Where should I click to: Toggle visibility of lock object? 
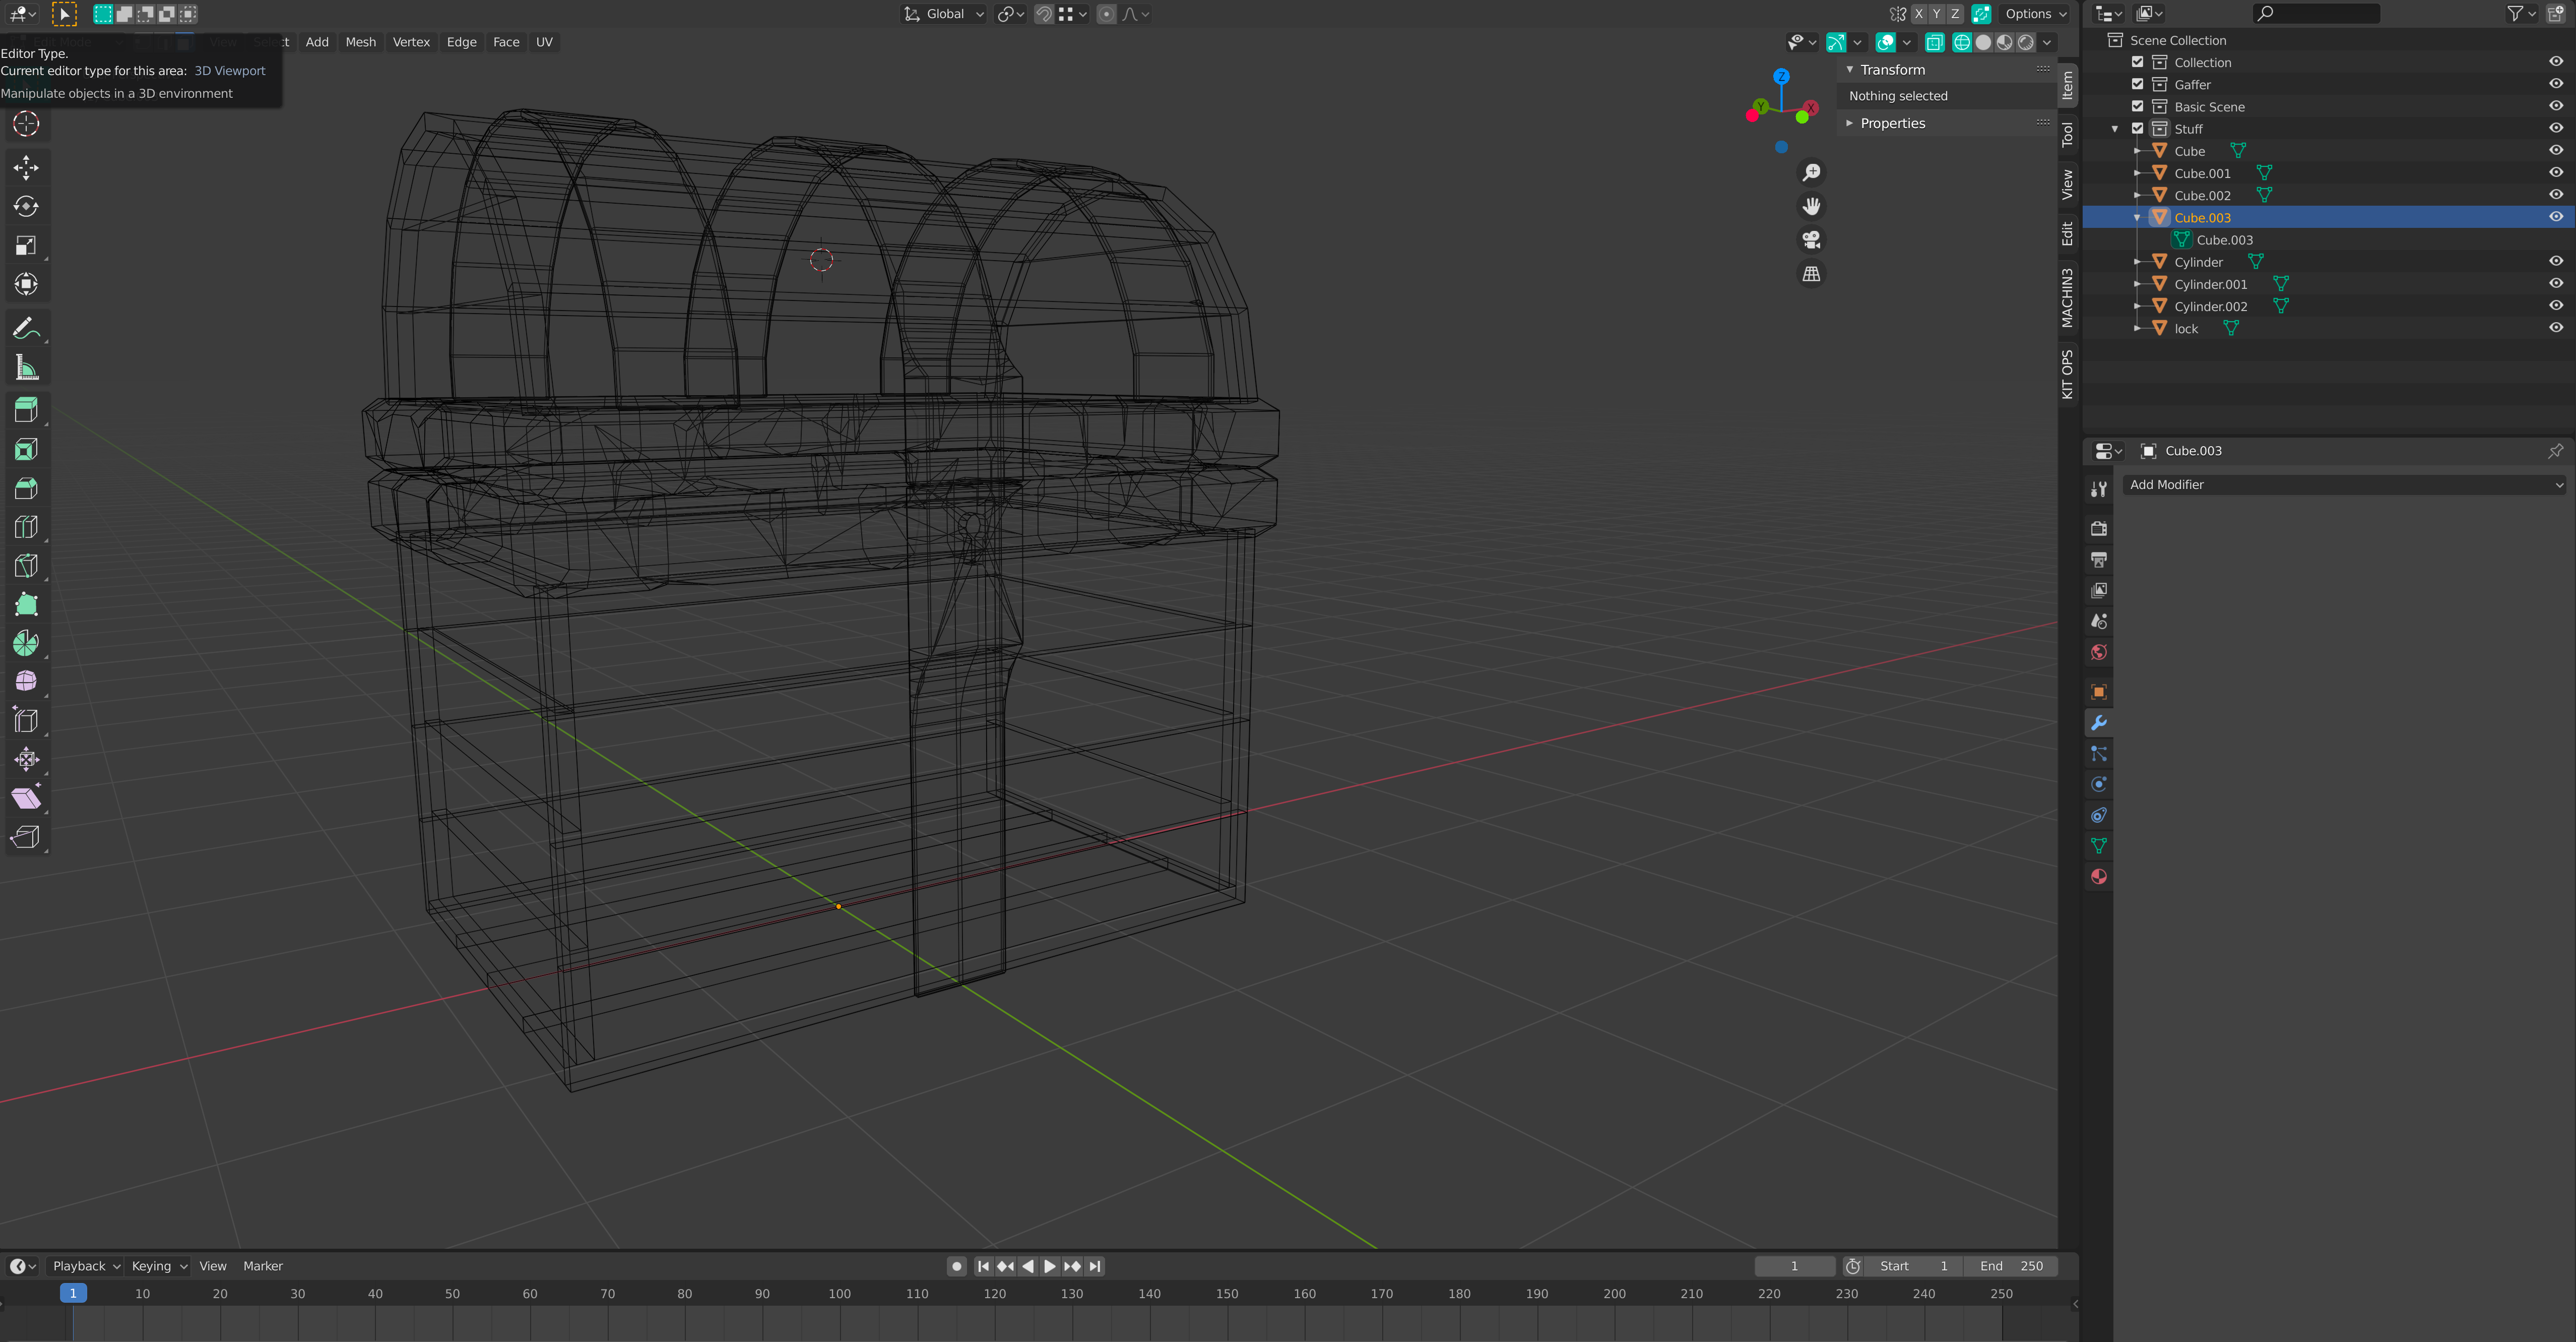coord(2555,328)
